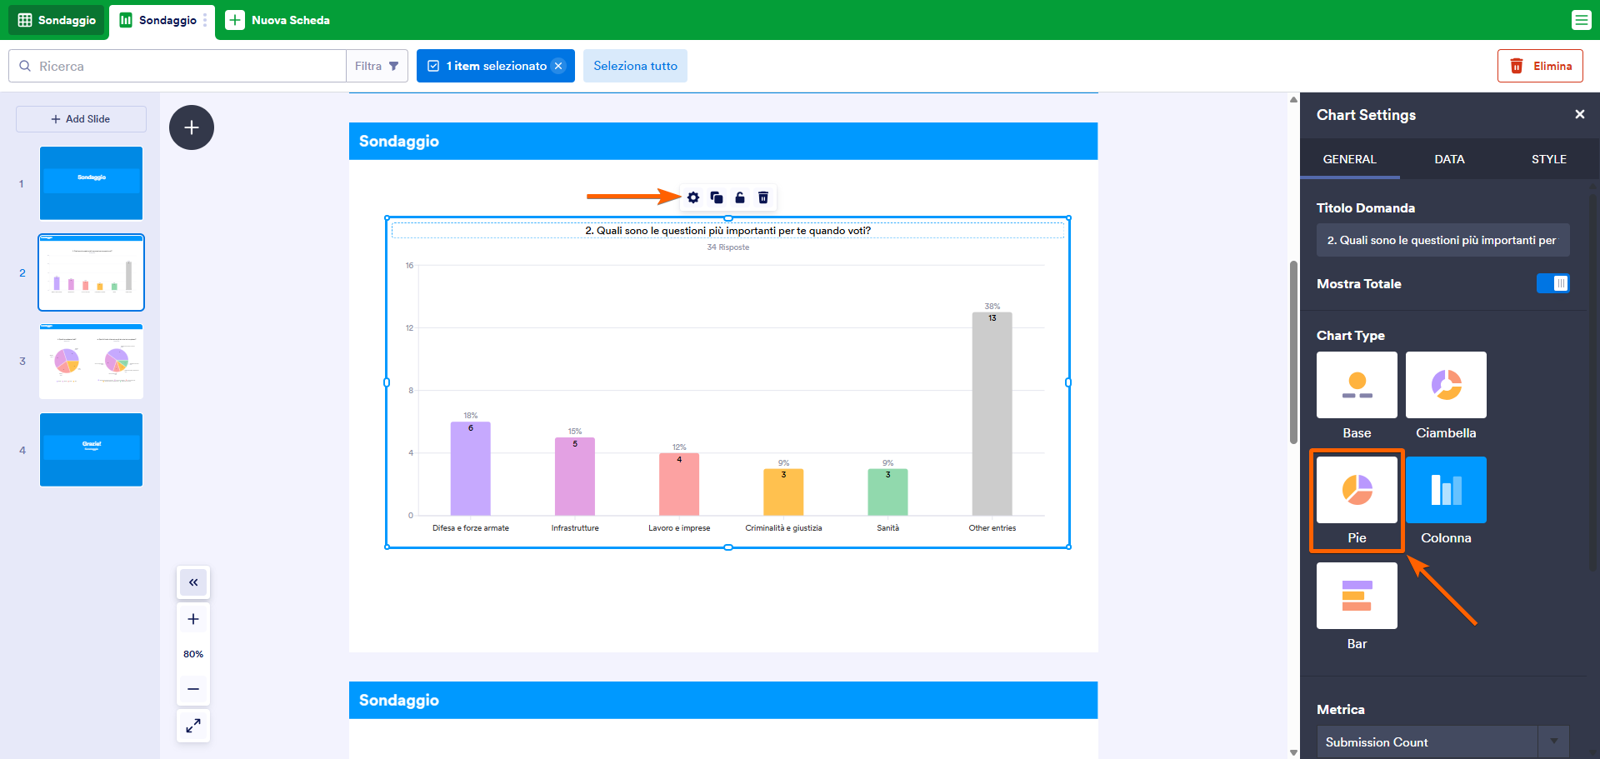
Task: Click the Ricerca search field
Action: [x=177, y=66]
